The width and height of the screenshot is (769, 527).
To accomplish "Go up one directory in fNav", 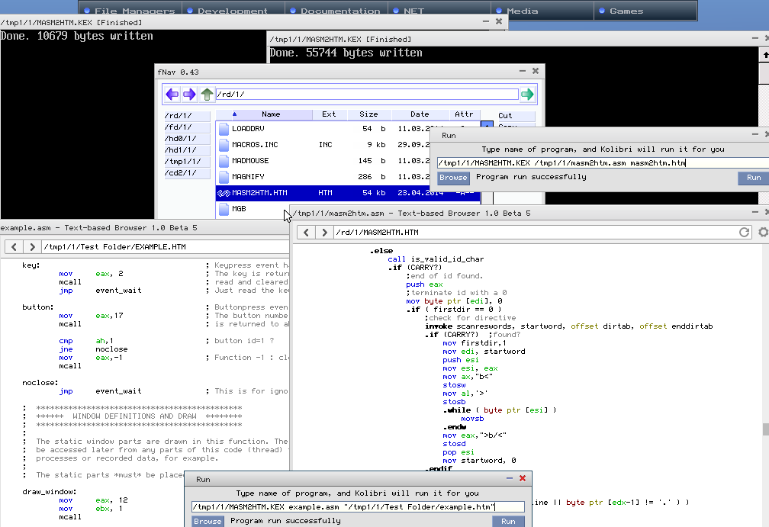I will pos(207,95).
